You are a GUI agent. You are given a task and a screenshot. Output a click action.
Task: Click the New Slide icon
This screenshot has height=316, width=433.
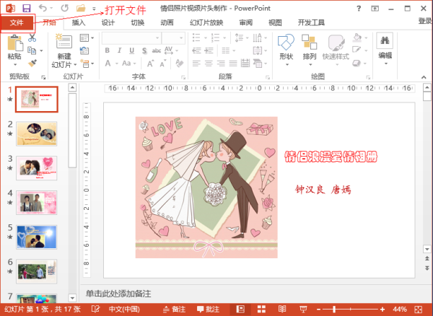coord(64,41)
